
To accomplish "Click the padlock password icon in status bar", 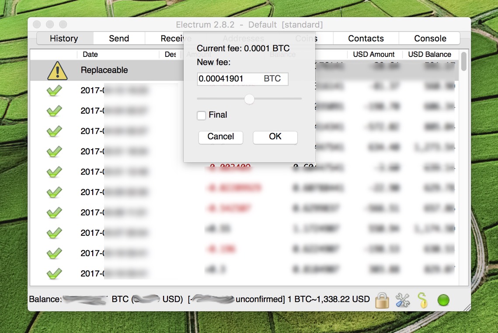I will click(382, 300).
